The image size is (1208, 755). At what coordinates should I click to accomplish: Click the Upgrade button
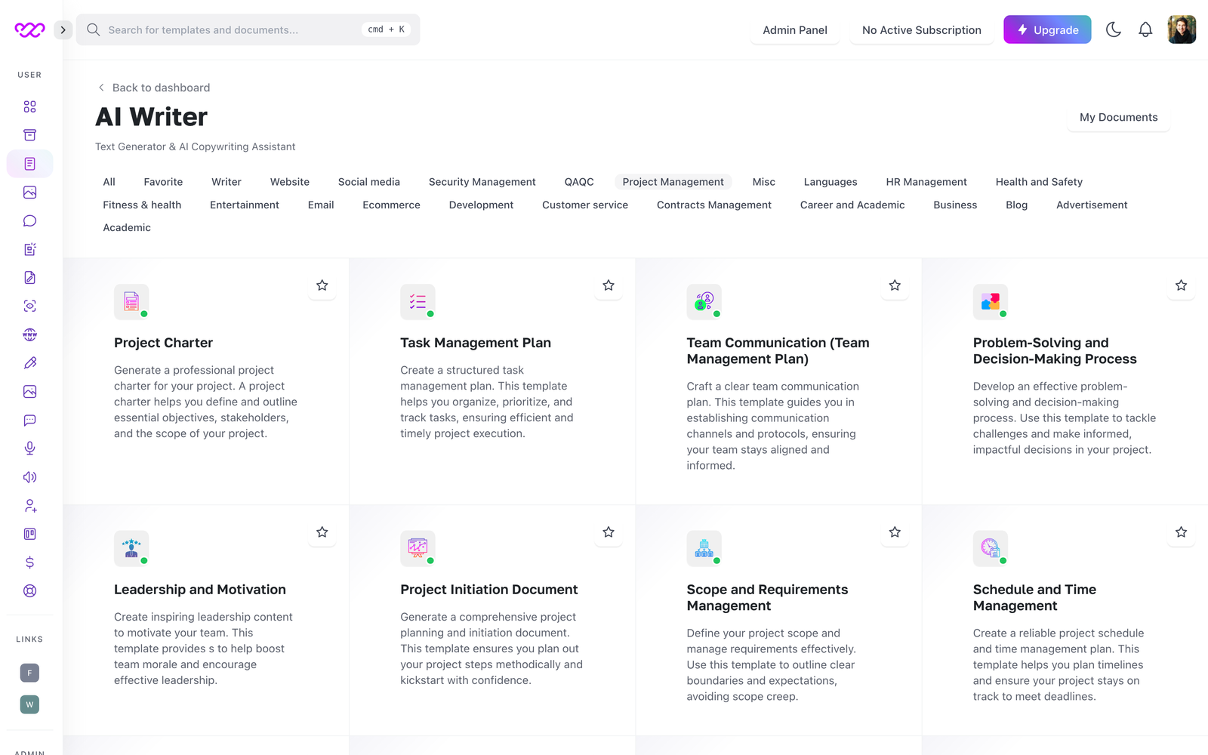click(1046, 30)
